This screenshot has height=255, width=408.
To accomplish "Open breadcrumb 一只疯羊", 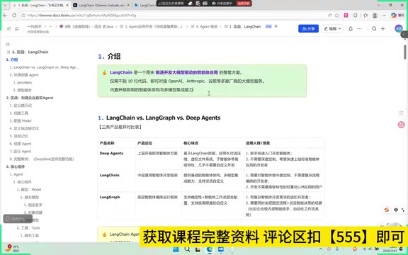I will (34, 26).
